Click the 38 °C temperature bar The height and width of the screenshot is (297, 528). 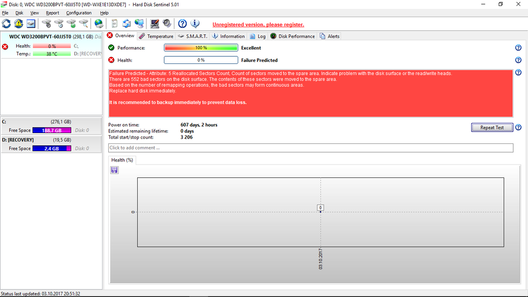point(52,54)
